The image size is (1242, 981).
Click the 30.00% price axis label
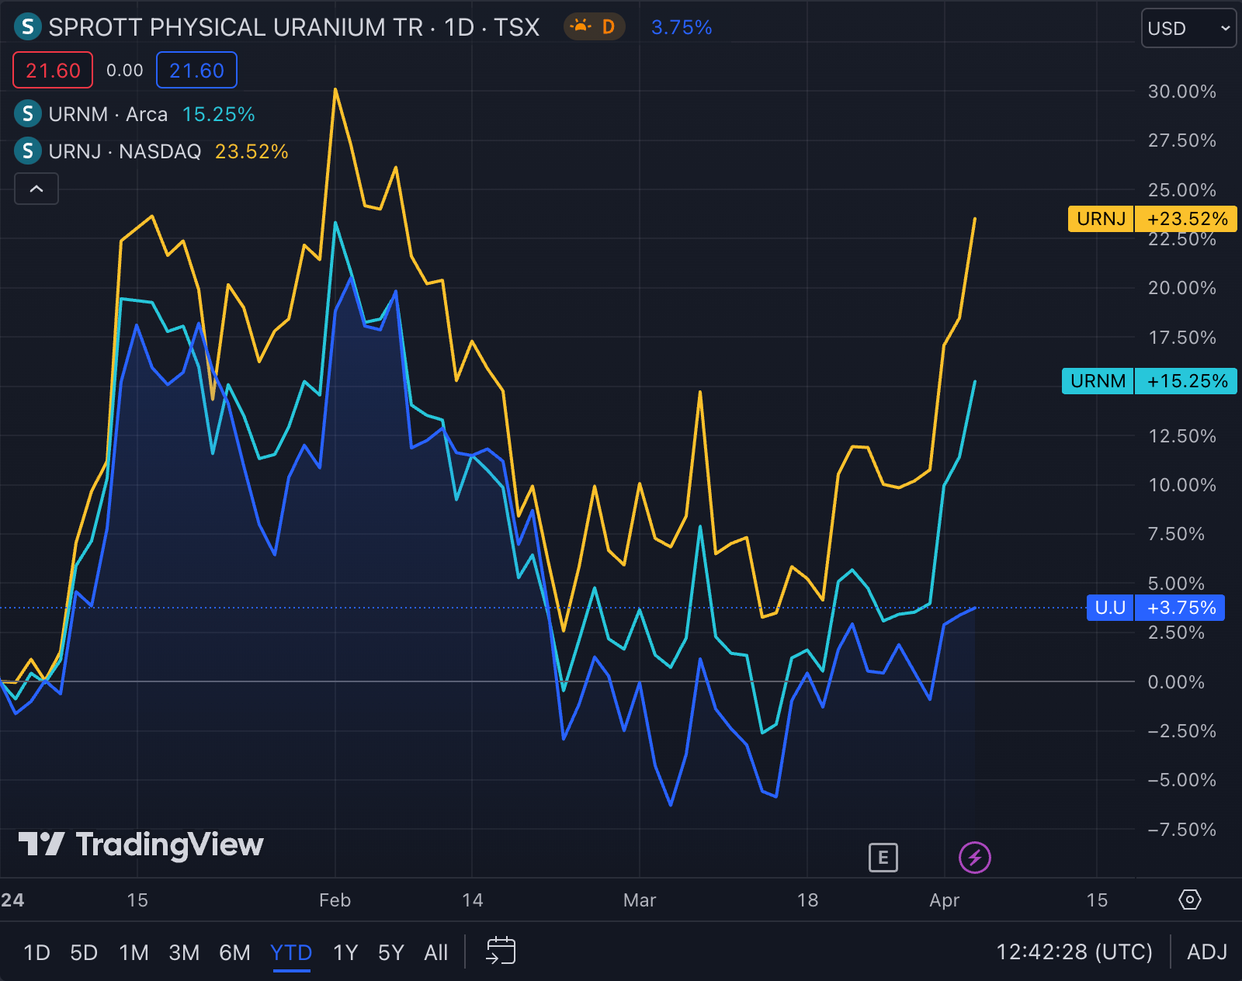click(1182, 92)
